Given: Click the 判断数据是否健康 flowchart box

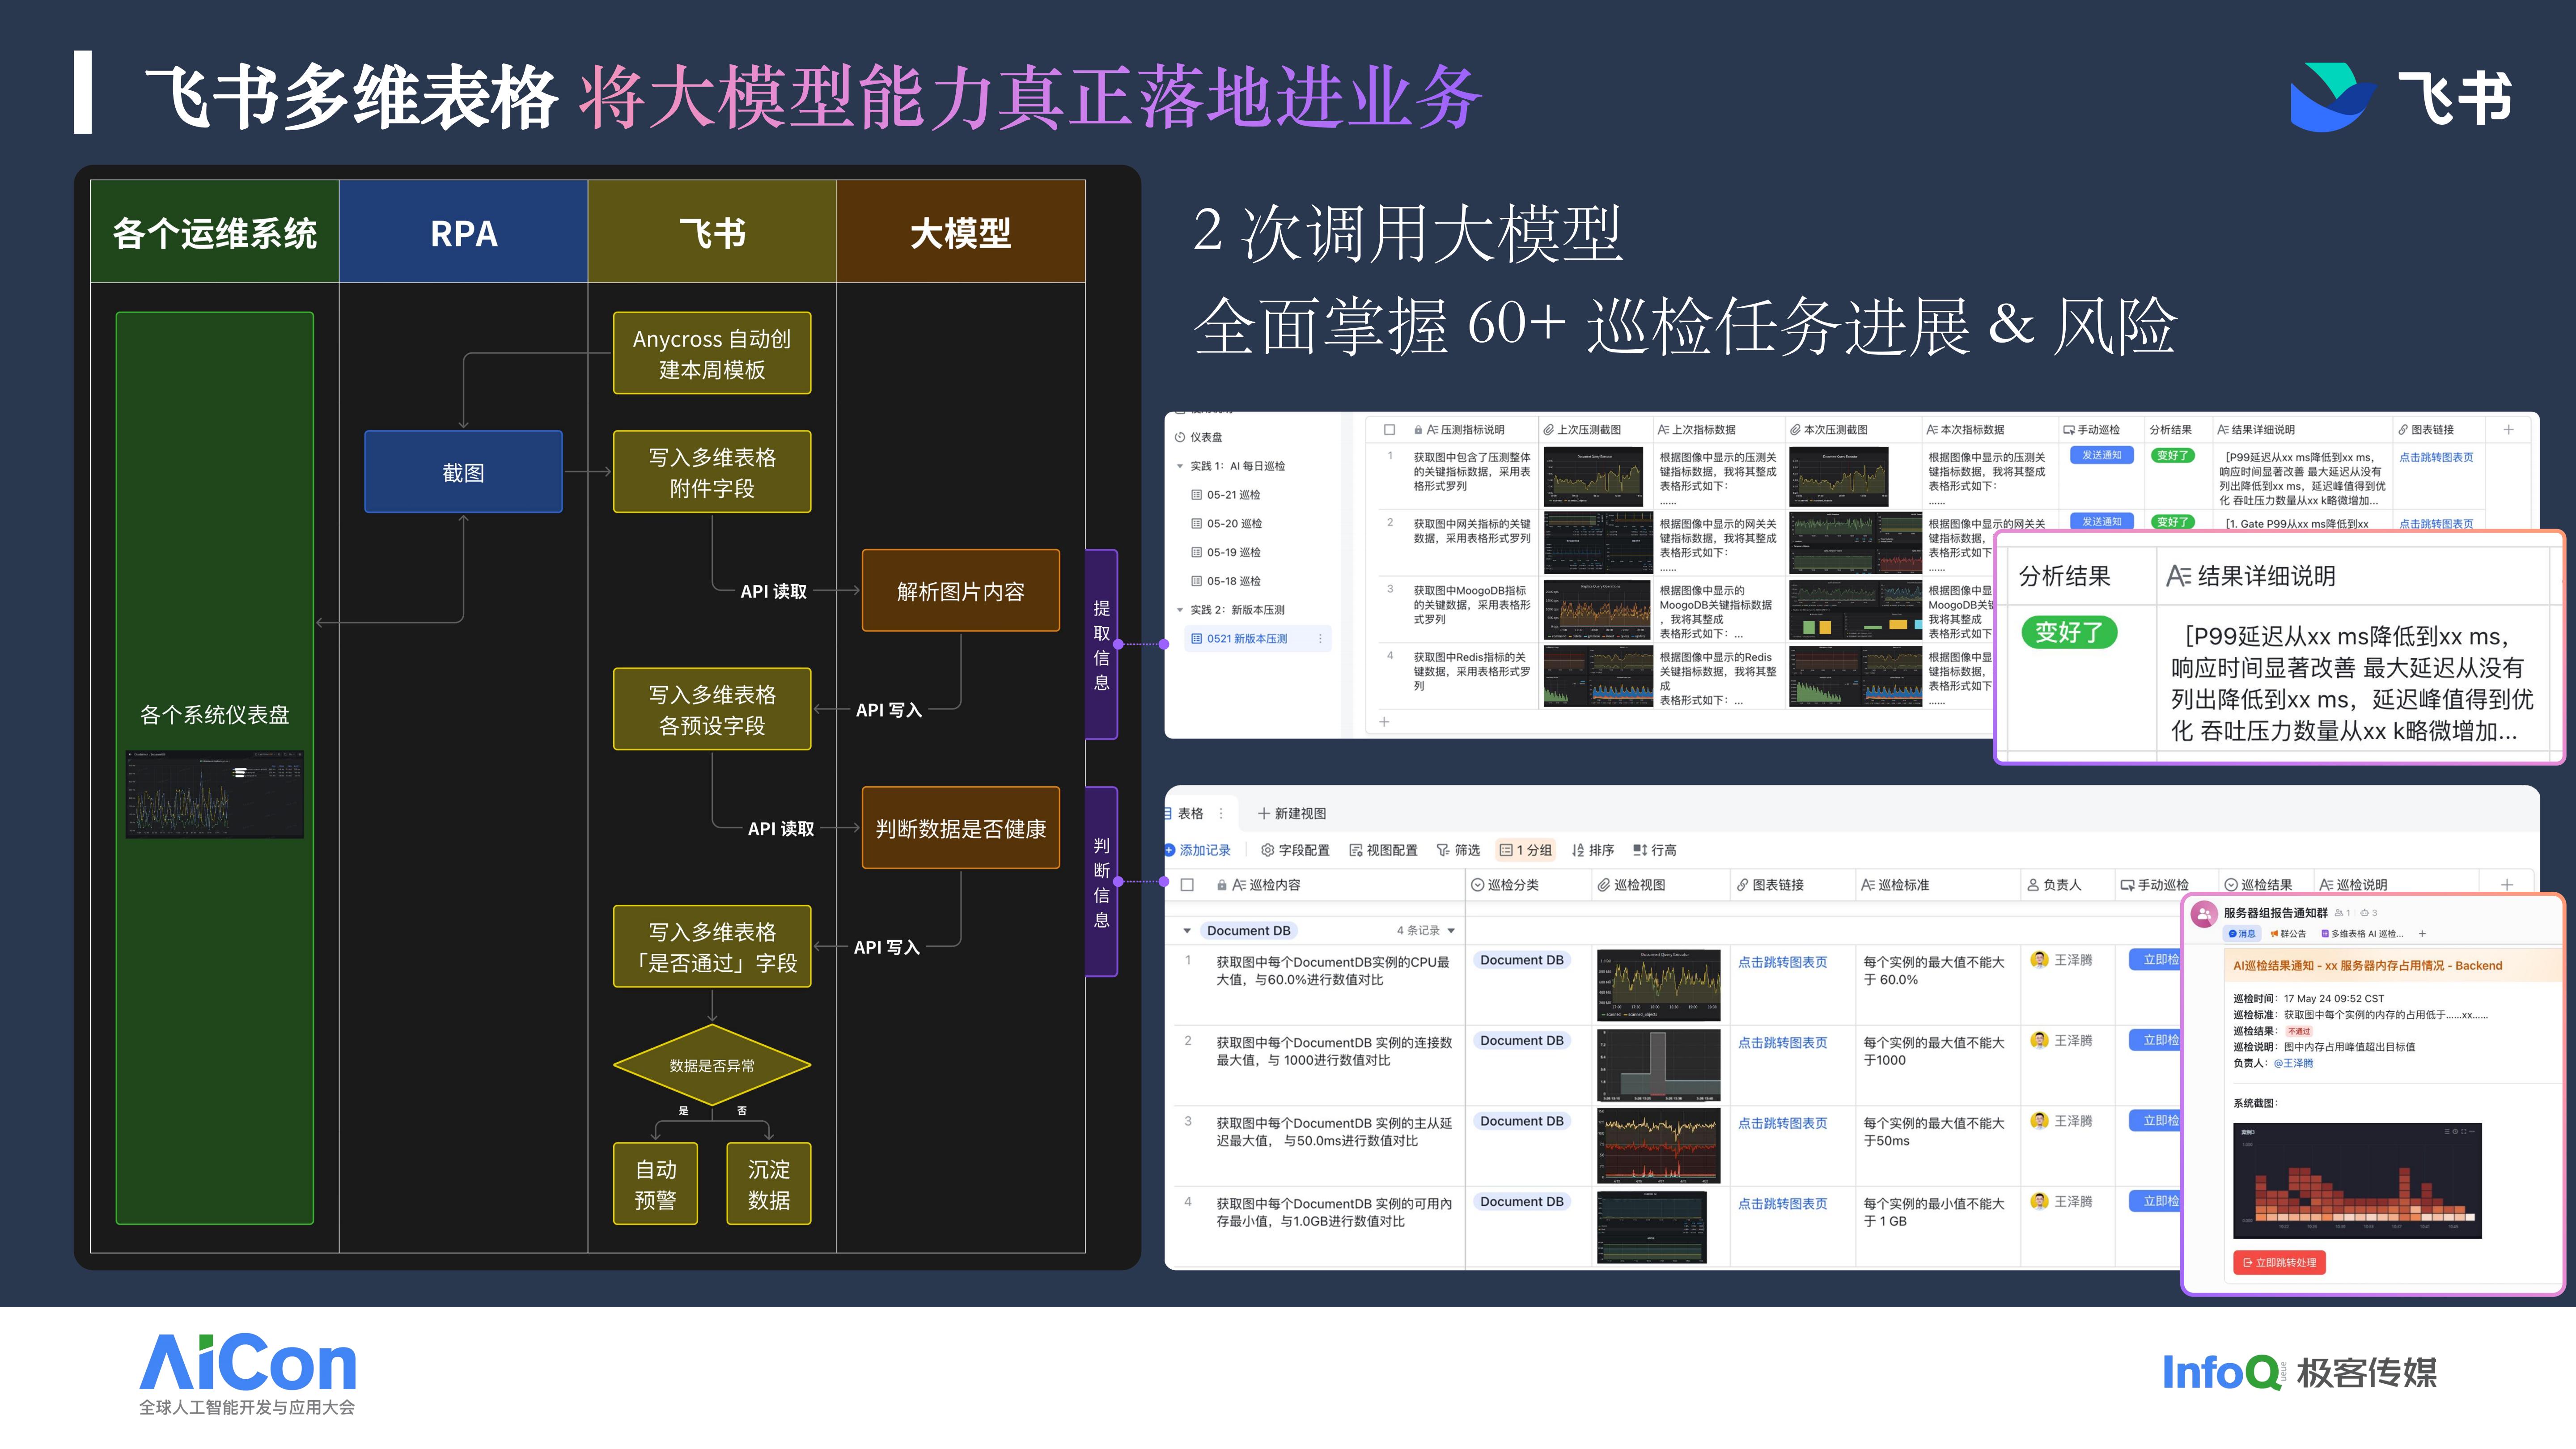Looking at the screenshot, I should (960, 828).
